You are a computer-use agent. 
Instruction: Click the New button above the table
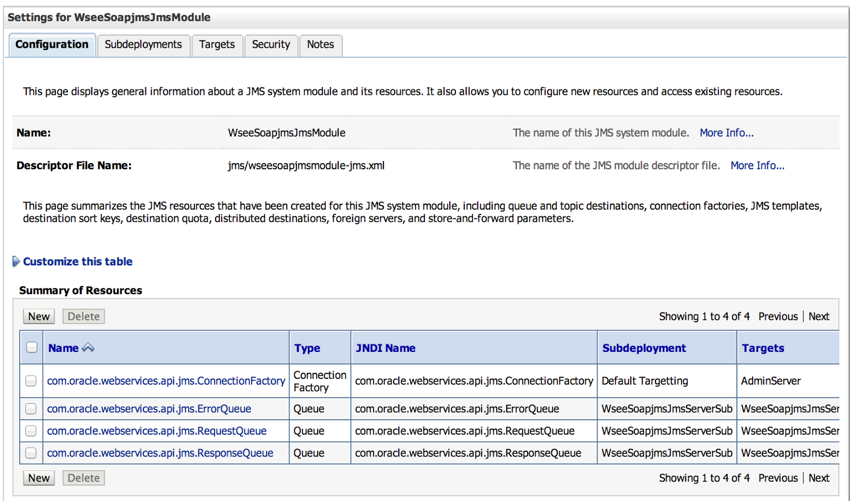(x=38, y=316)
